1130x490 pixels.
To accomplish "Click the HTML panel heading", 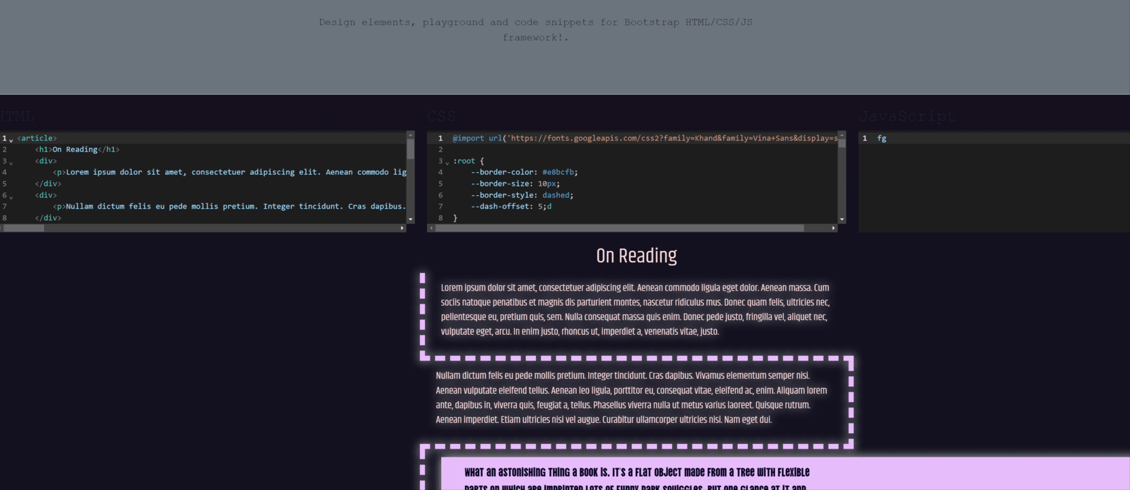I will point(17,117).
